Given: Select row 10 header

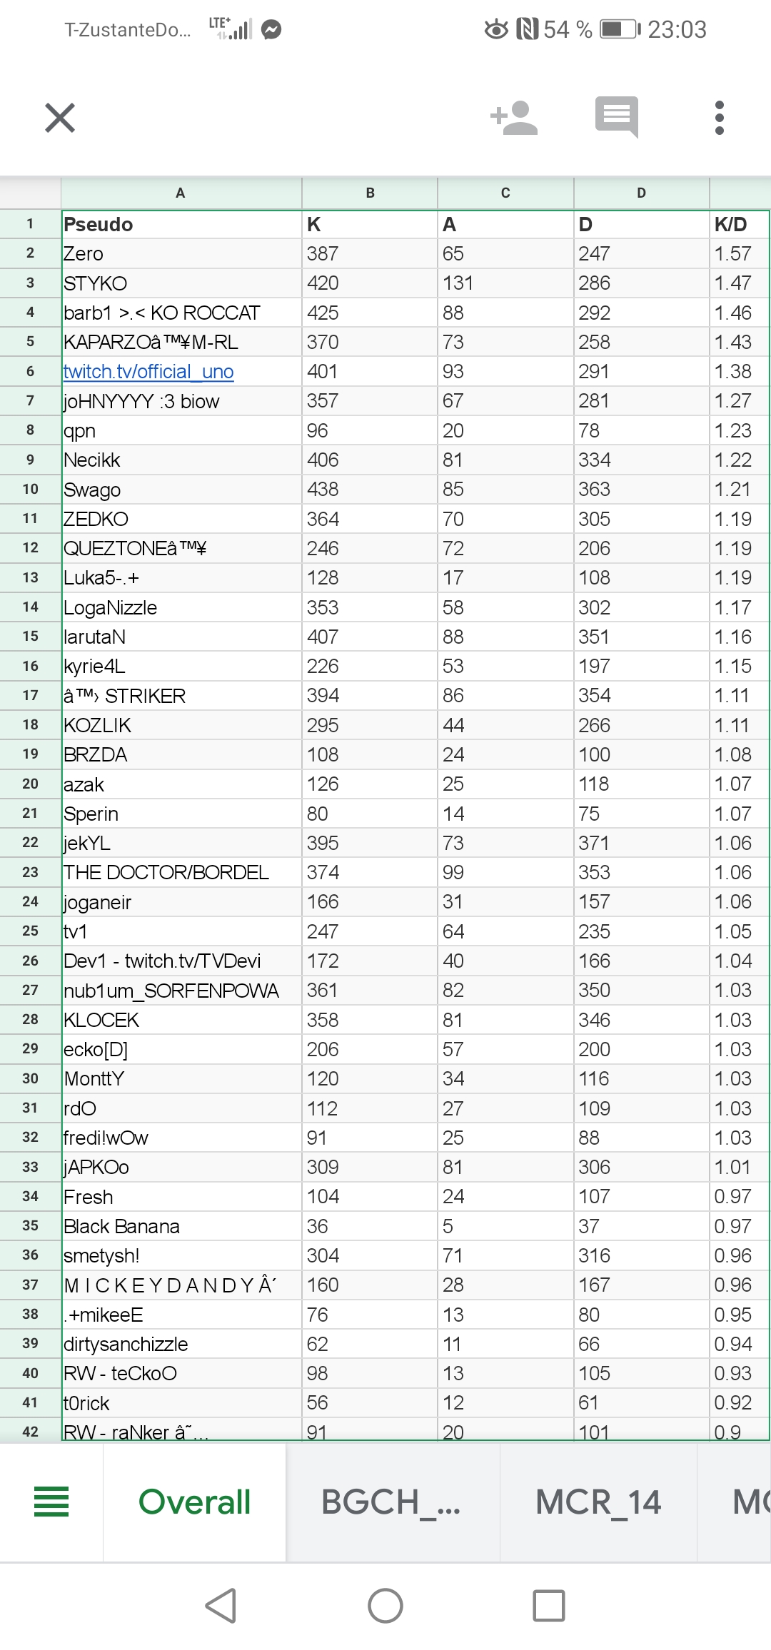Looking at the screenshot, I should point(30,490).
